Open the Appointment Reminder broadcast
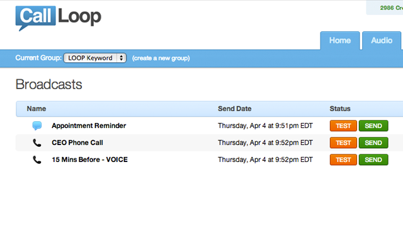Screen dimensions: 403x248 [x=89, y=126]
